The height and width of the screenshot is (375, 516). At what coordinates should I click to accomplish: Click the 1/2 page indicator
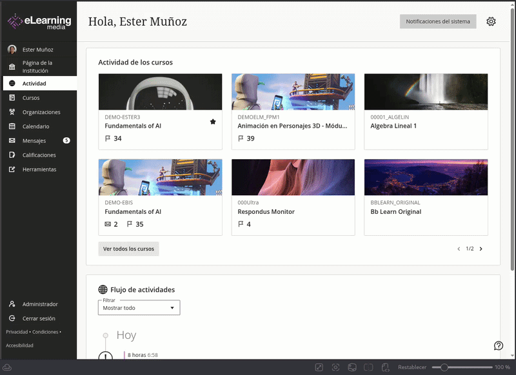(470, 249)
